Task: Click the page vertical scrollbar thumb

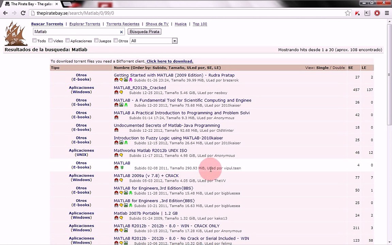Action: [x=389, y=75]
